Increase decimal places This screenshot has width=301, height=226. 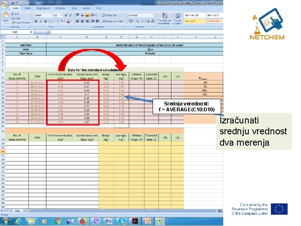click(x=148, y=21)
